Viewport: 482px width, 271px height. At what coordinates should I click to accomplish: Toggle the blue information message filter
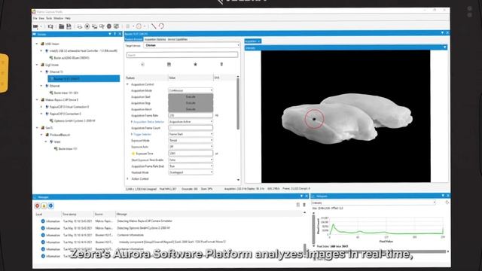coord(50,206)
